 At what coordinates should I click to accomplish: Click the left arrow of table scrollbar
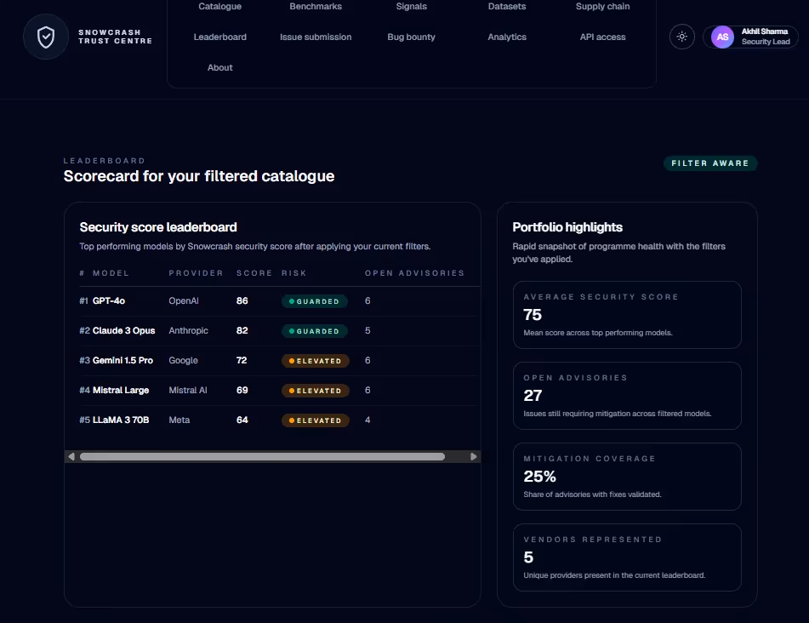pyautogui.click(x=71, y=456)
